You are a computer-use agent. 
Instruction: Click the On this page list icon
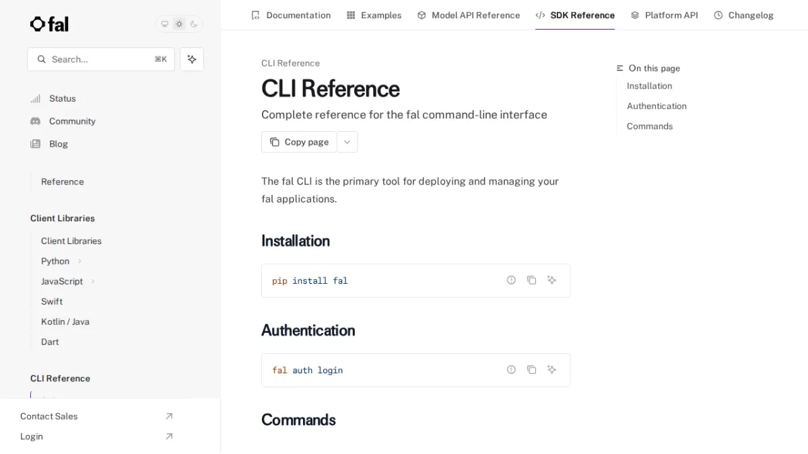[x=620, y=68]
